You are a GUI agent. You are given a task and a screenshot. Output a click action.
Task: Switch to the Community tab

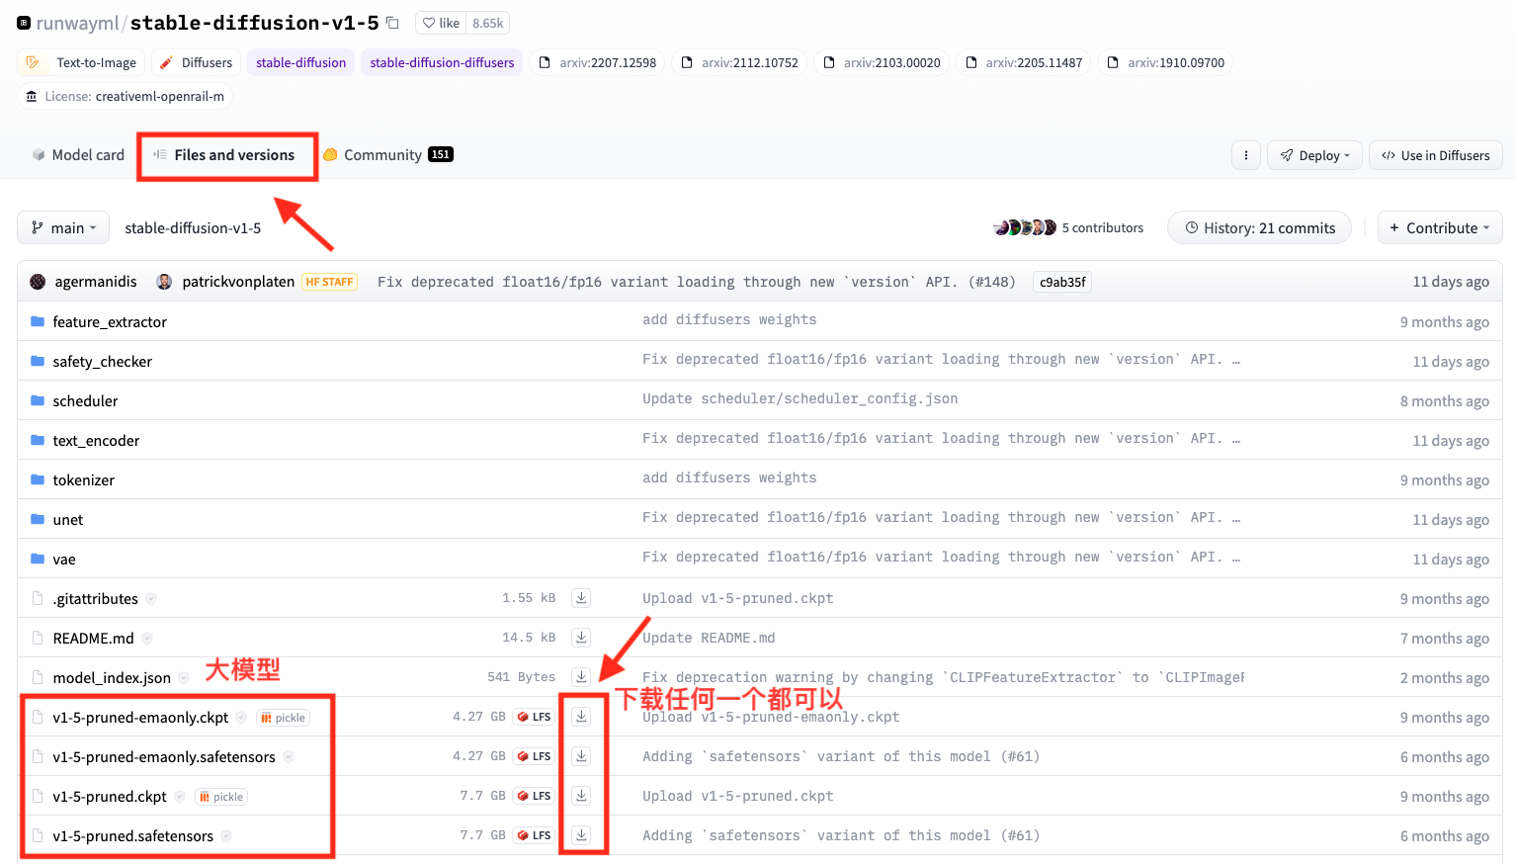tap(387, 155)
